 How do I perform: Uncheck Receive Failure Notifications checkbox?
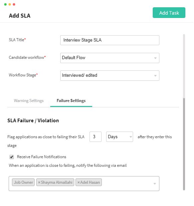tap(12, 157)
